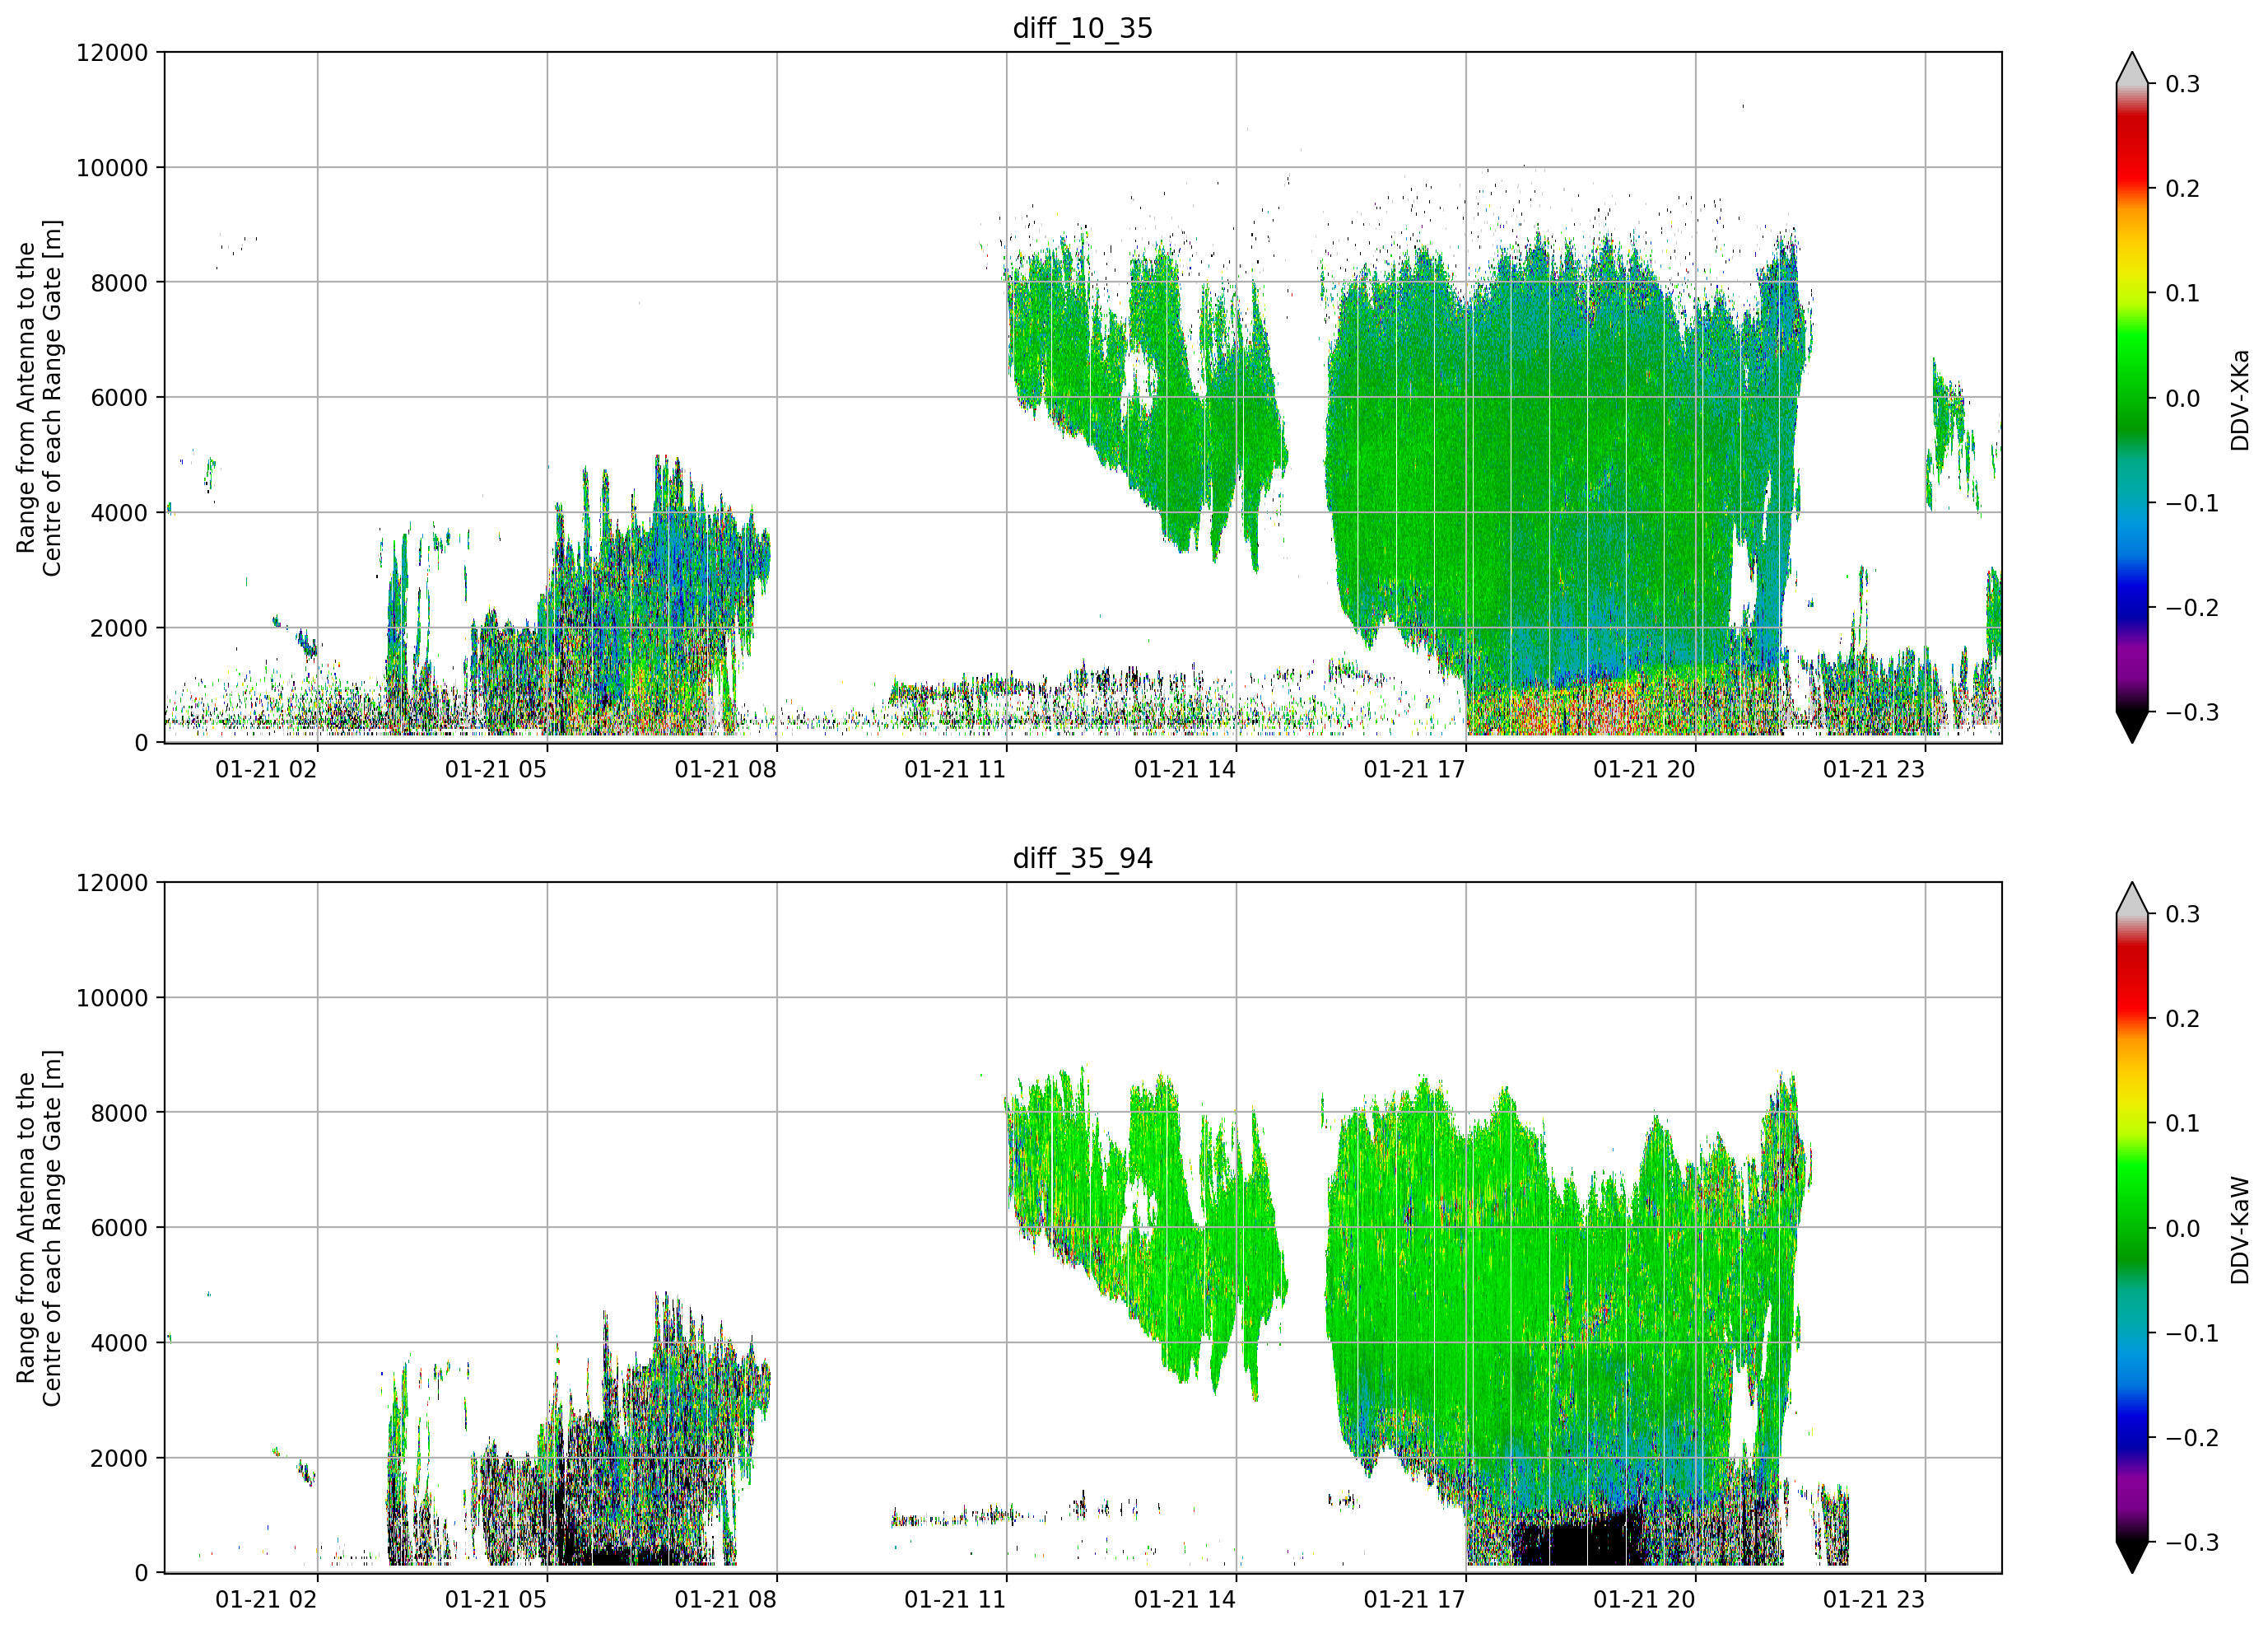Click "01-21 08" time tick under diff_10_35
Screen dimensions: 2268x1629
coord(725,769)
